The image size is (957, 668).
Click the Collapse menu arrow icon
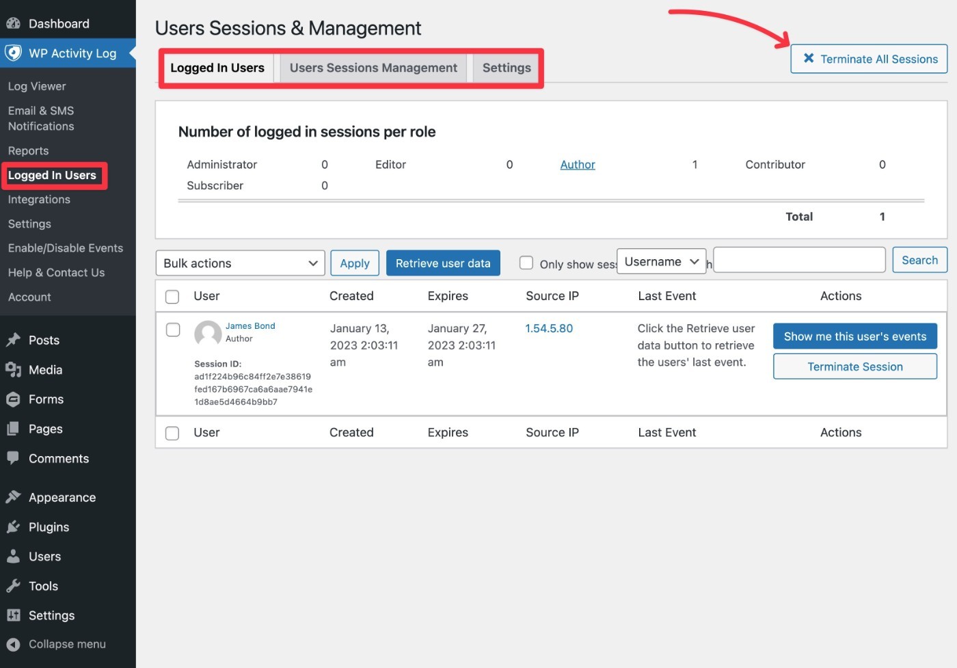click(x=13, y=644)
